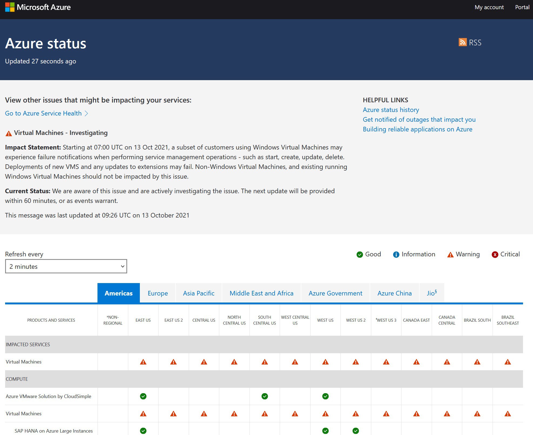Click Azure VMware Solution East US good icon
This screenshot has width=533, height=435.
click(143, 396)
